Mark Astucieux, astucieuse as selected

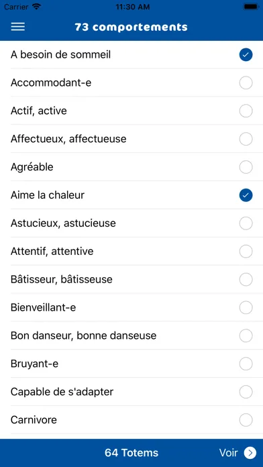[246, 223]
